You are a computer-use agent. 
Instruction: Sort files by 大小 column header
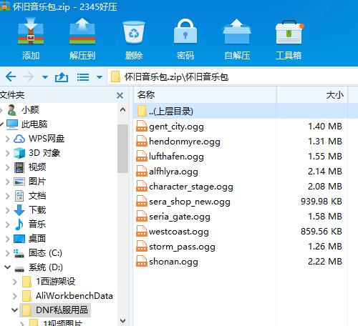(312, 95)
